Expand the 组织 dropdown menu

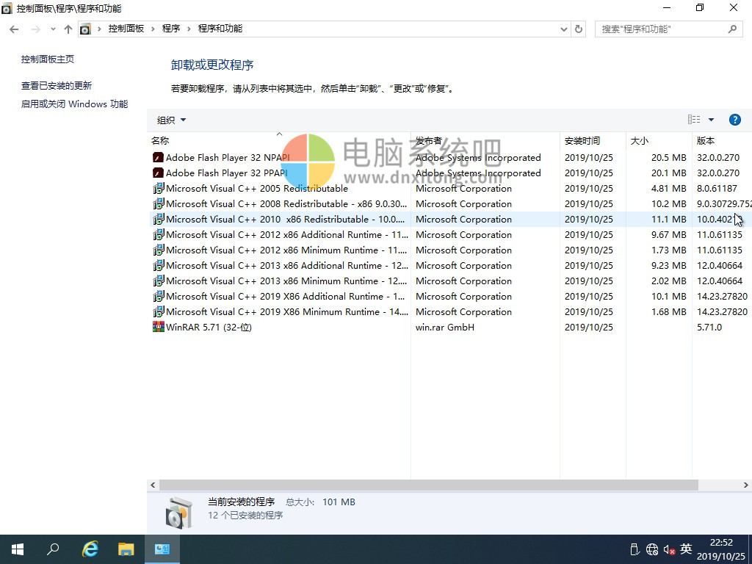[172, 120]
